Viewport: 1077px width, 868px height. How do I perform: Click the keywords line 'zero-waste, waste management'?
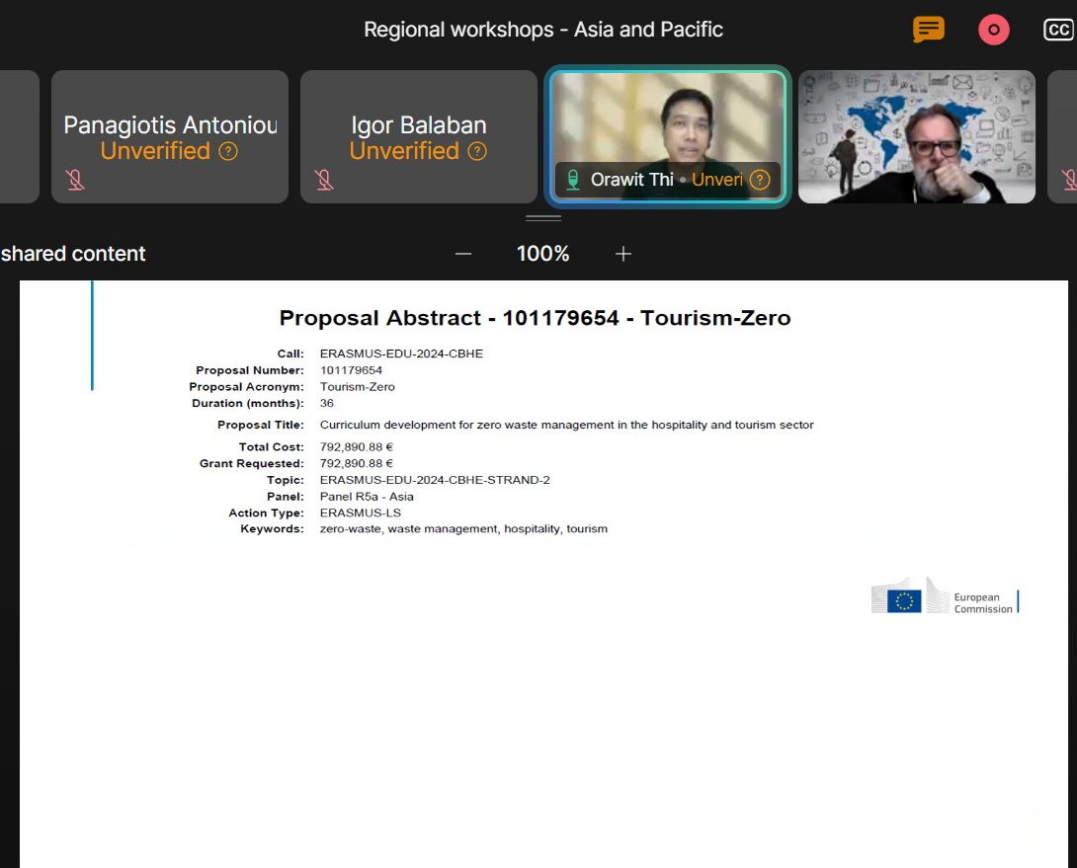[463, 528]
